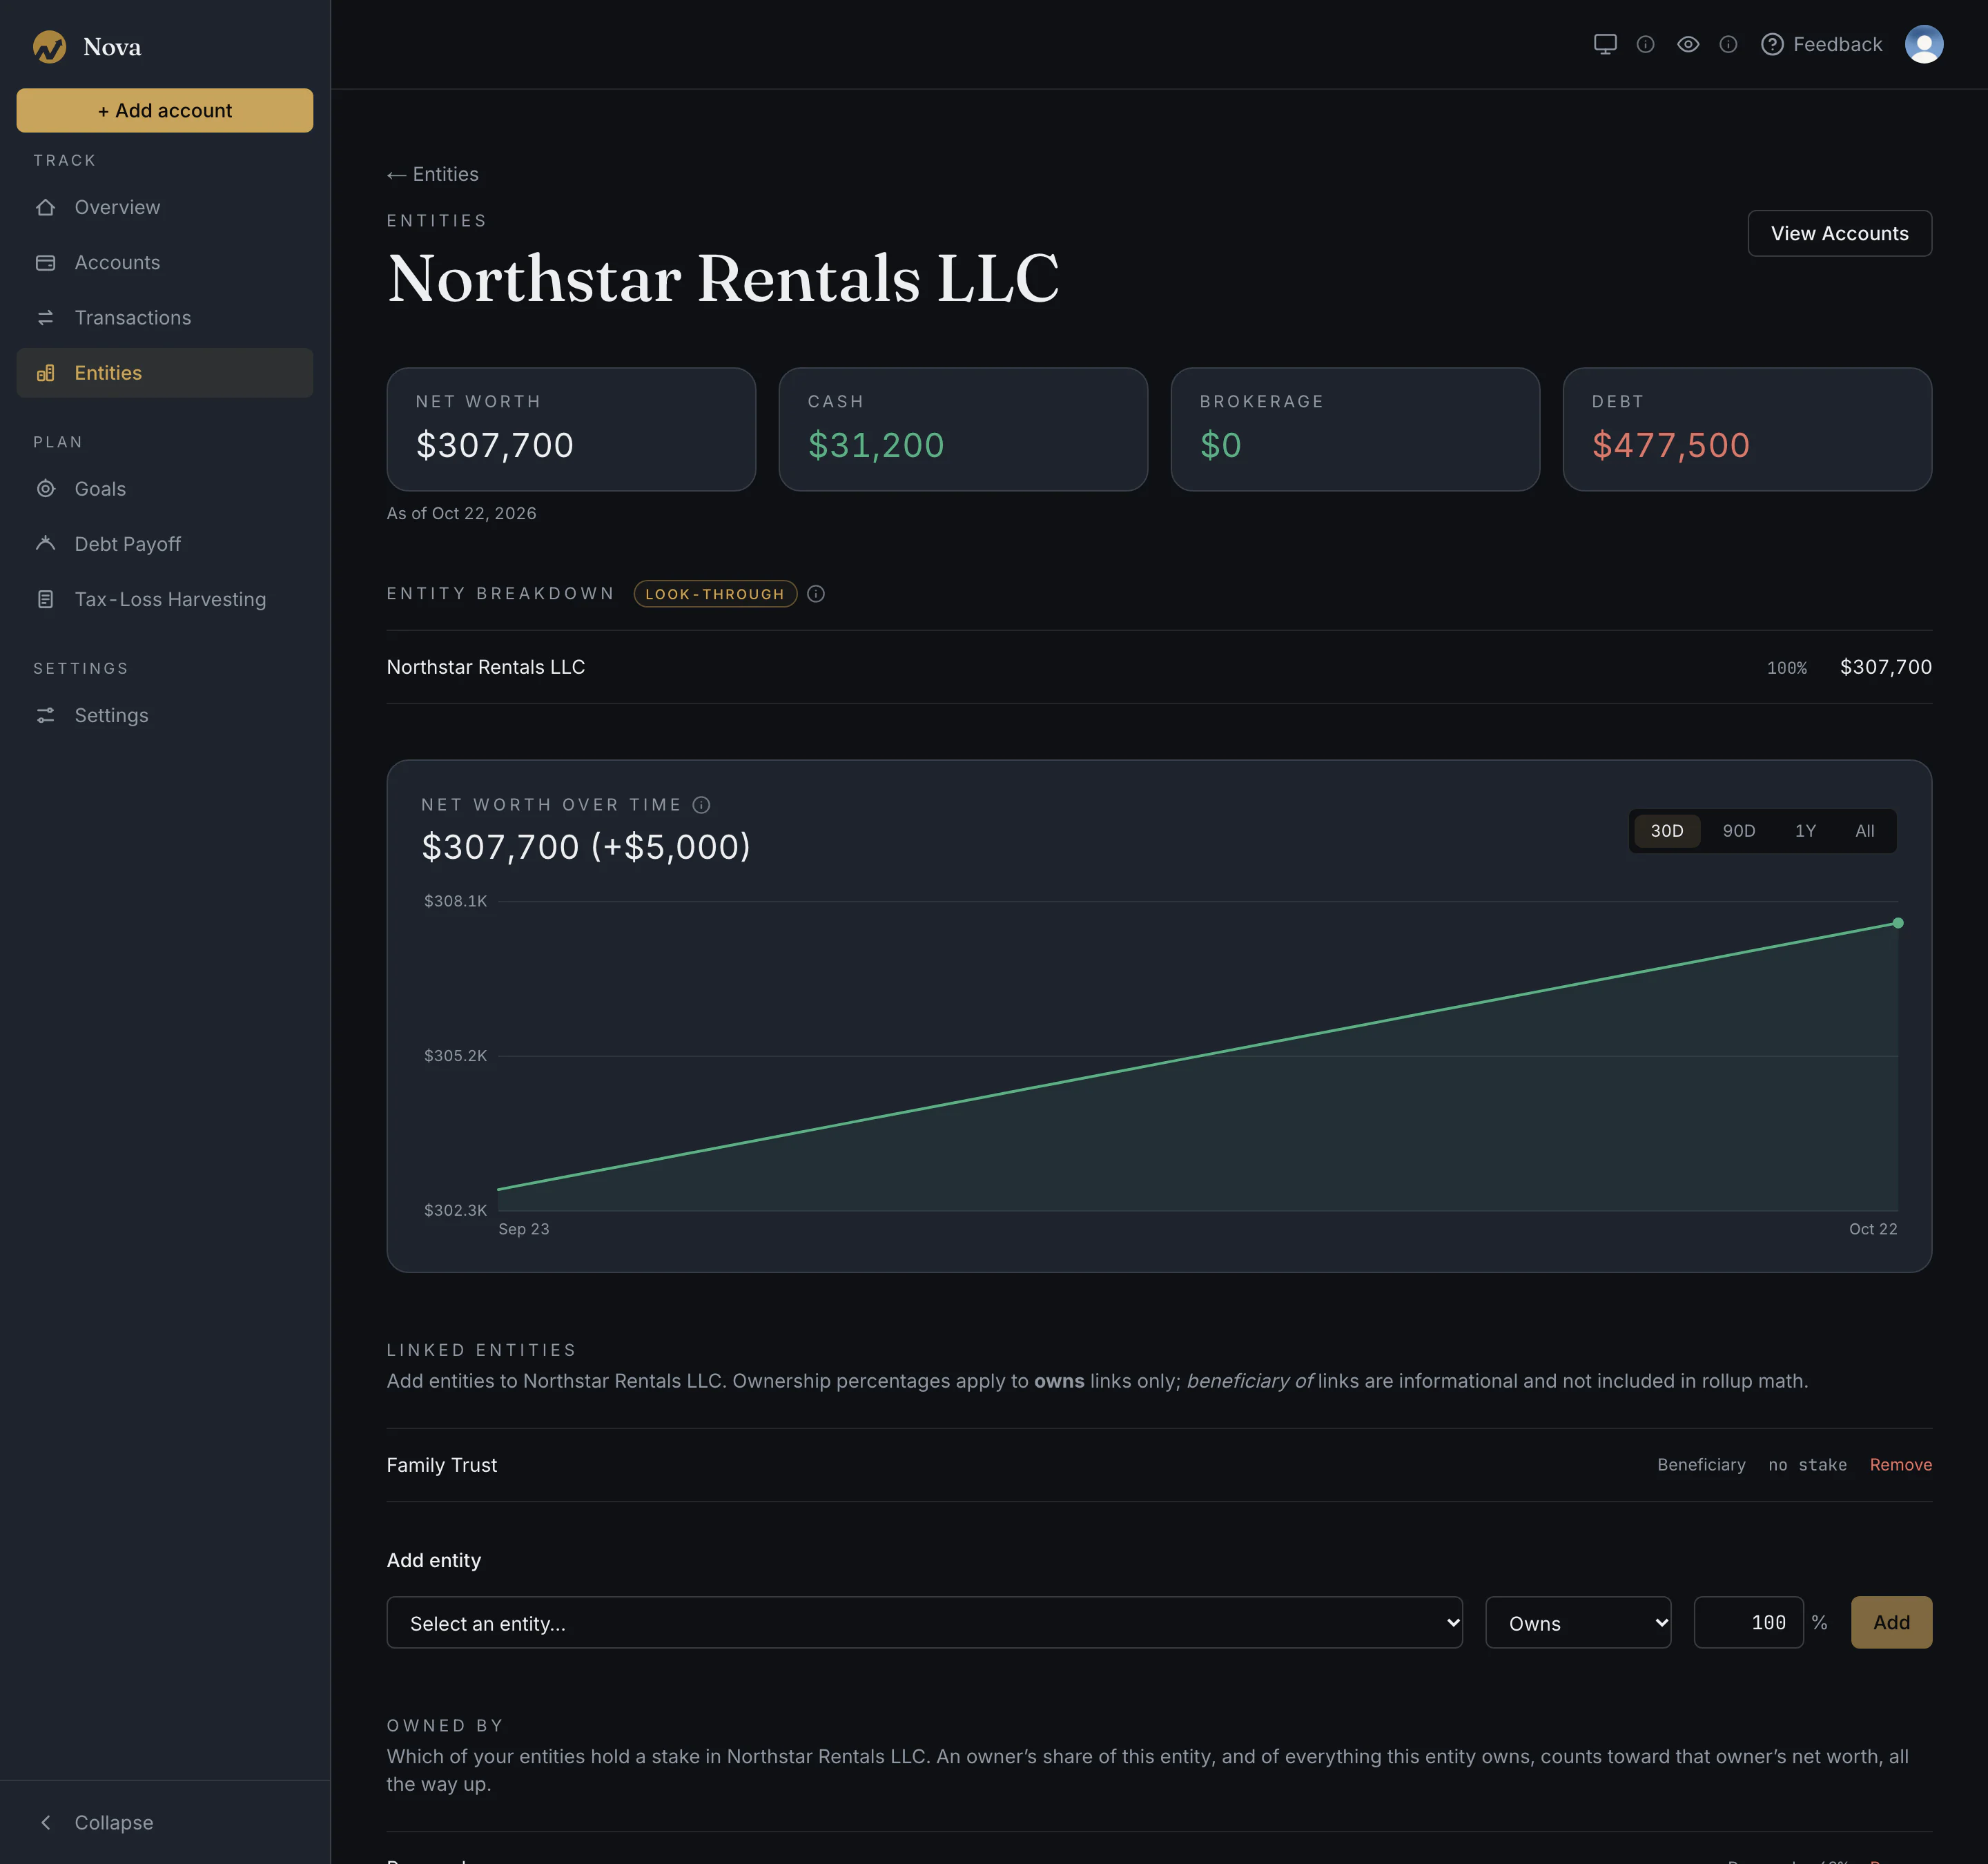Click the Debt Payoff icon

tap(45, 543)
